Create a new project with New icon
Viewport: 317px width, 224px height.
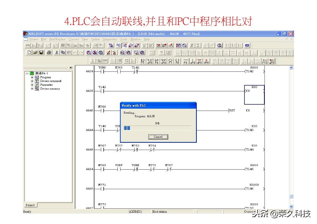[x=29, y=52]
